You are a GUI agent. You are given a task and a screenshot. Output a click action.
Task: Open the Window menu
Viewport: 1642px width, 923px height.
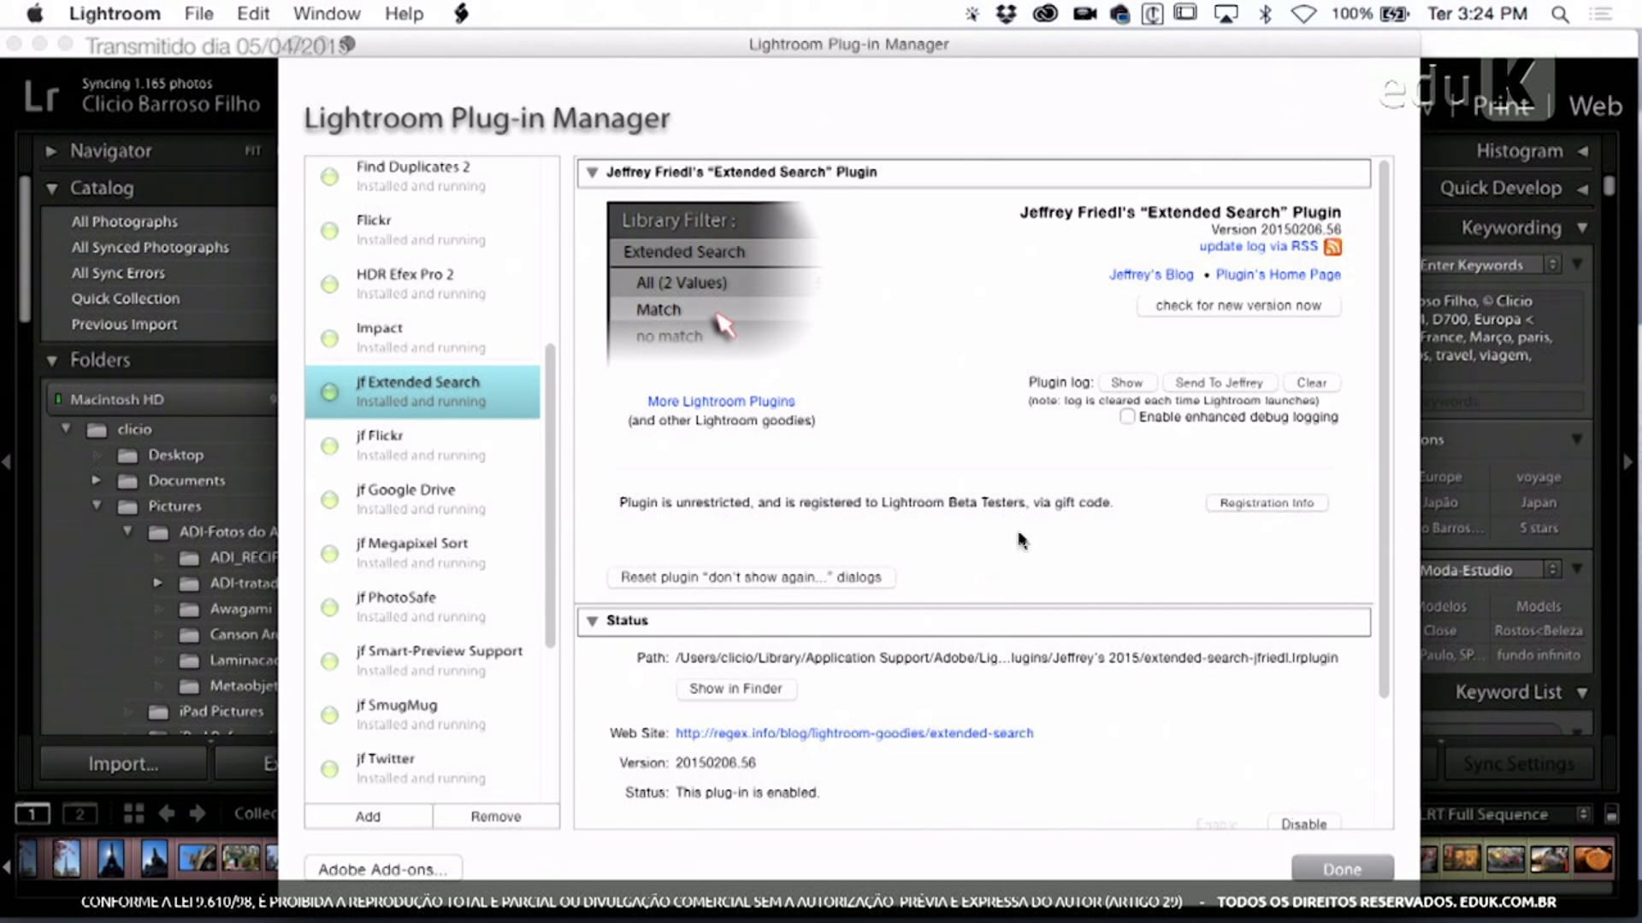326,14
